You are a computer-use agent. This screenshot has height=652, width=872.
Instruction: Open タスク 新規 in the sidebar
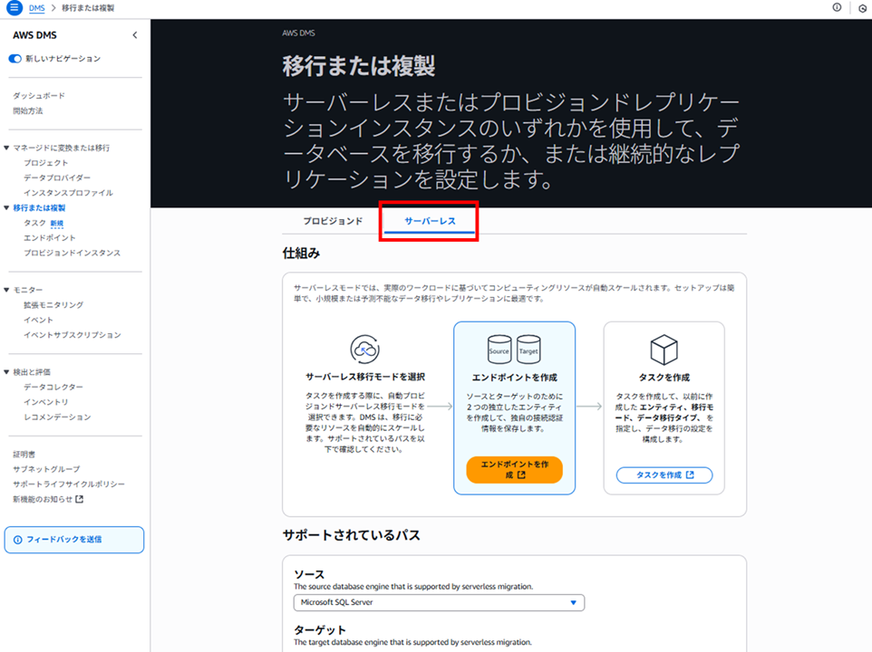click(x=44, y=223)
